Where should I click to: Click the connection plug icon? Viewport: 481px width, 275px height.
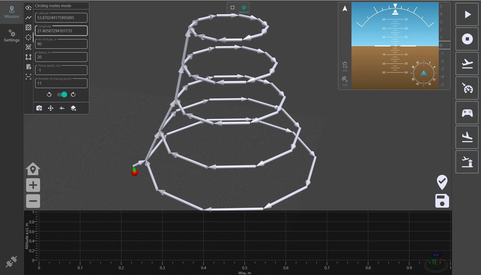11,262
